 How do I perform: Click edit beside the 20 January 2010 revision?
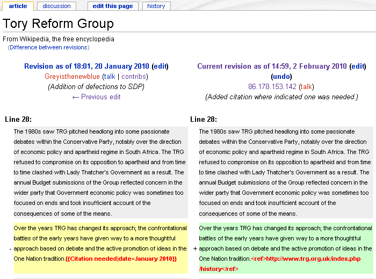tap(160, 67)
